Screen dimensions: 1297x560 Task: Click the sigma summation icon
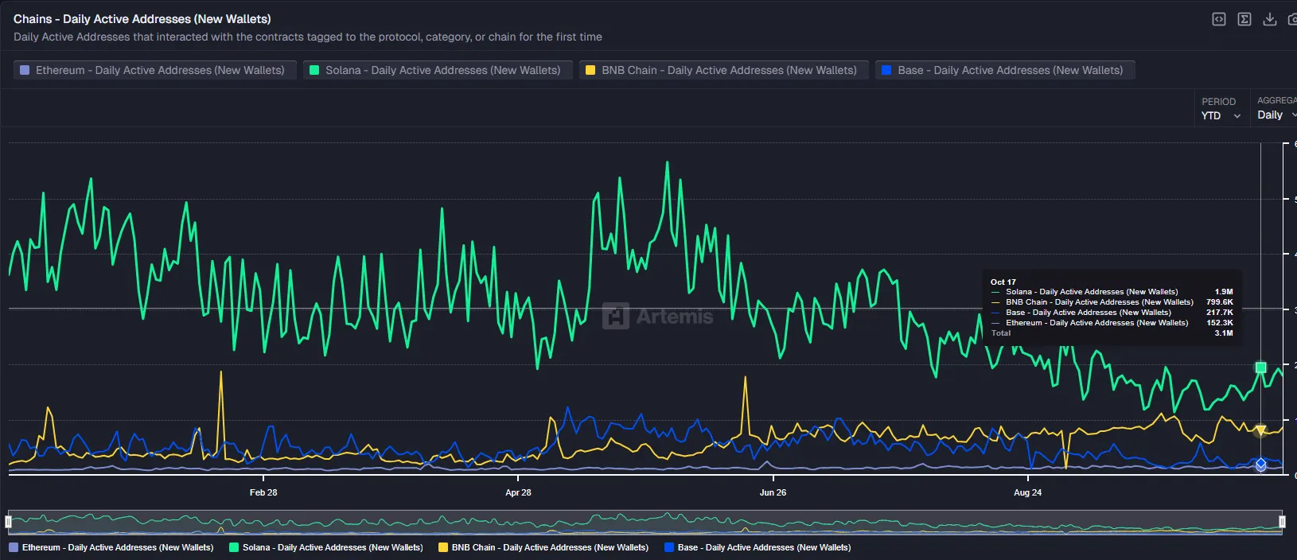(1244, 19)
